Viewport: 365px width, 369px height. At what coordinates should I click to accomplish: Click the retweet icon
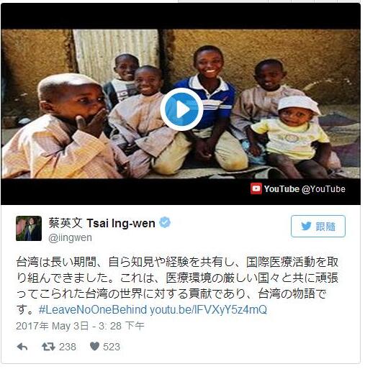click(48, 347)
